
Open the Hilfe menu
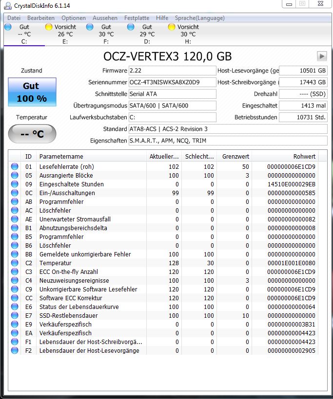tap(162, 18)
